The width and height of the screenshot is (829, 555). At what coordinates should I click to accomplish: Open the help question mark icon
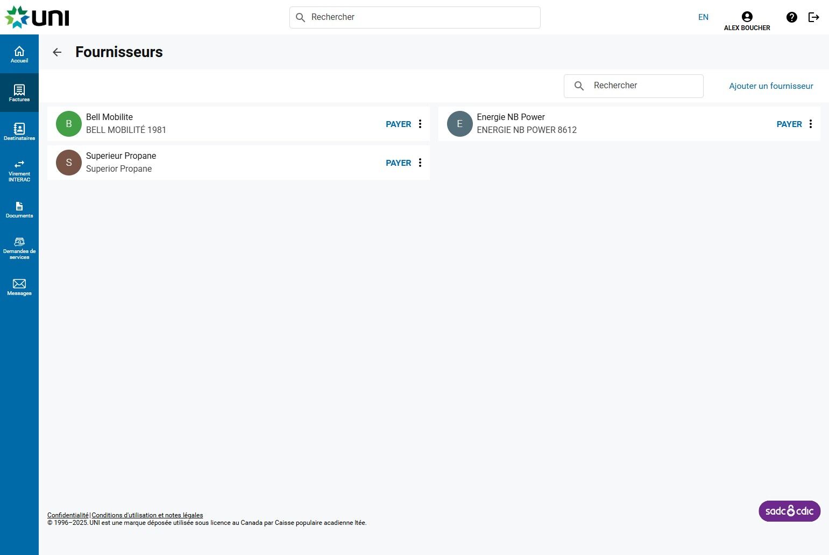[x=792, y=17]
